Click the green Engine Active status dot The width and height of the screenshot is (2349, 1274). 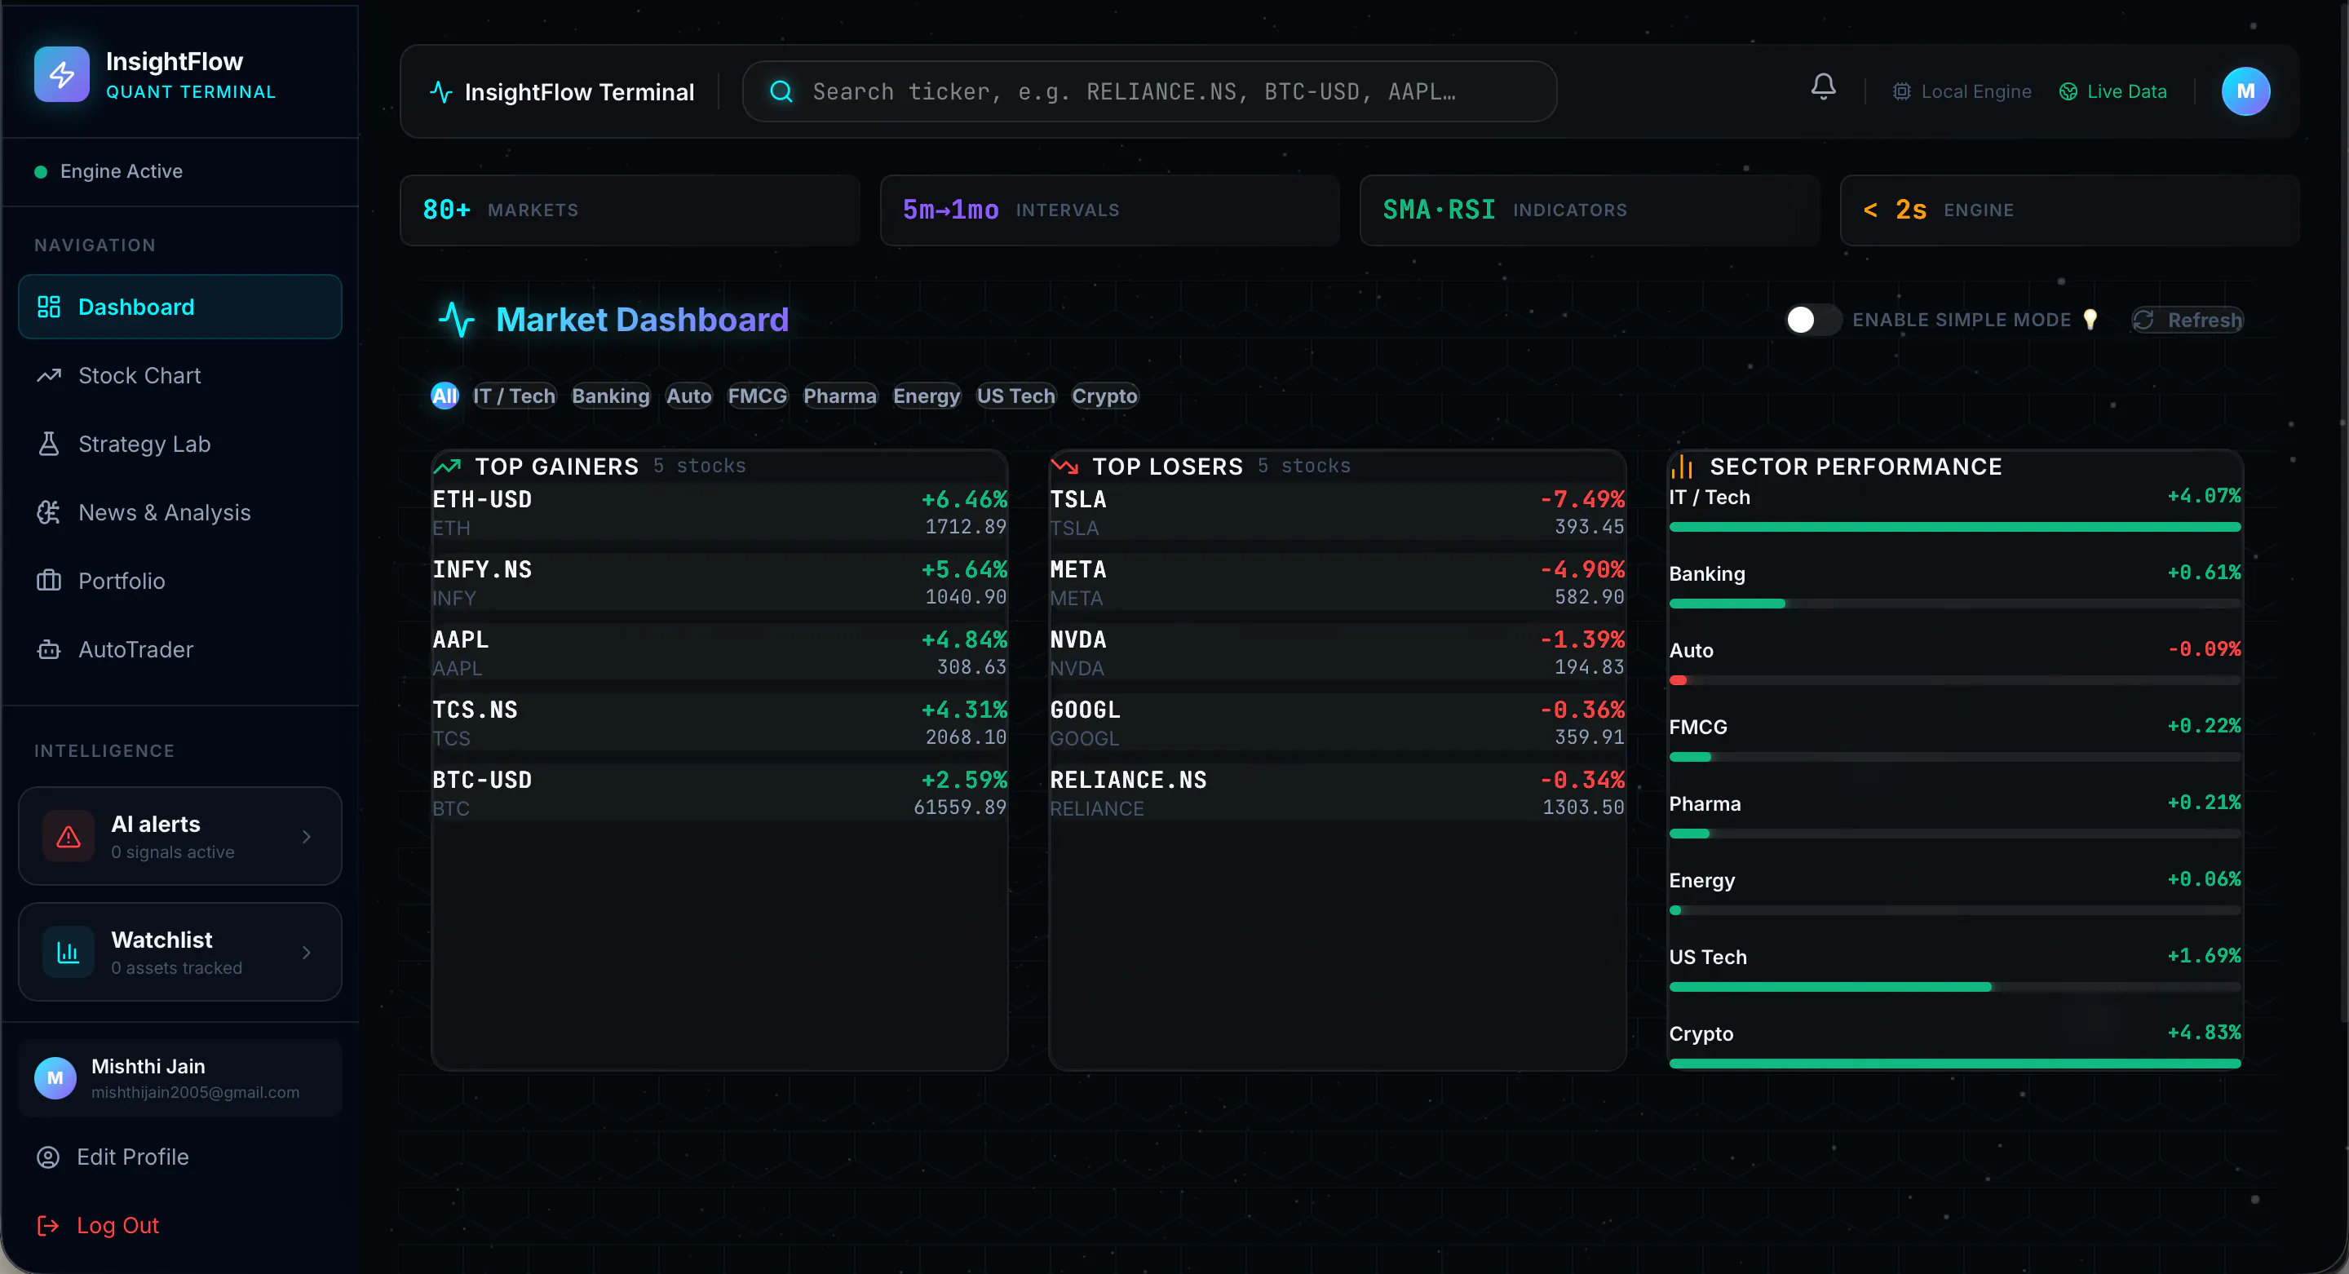(40, 171)
